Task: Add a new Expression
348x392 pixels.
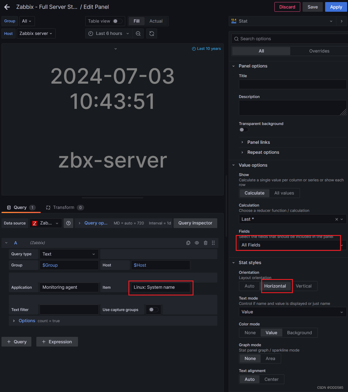Action: [x=57, y=342]
